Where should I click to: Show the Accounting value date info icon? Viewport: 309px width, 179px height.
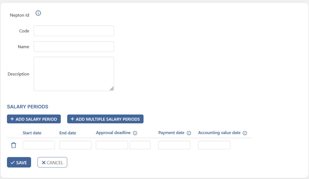[x=245, y=133]
